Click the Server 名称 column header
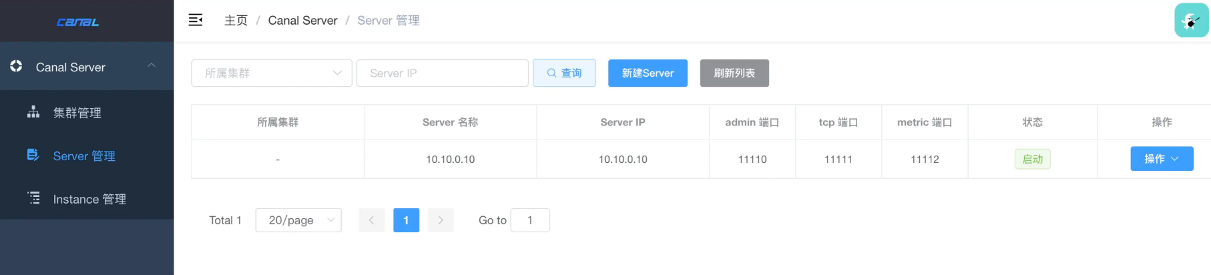The width and height of the screenshot is (1211, 275). click(x=450, y=122)
